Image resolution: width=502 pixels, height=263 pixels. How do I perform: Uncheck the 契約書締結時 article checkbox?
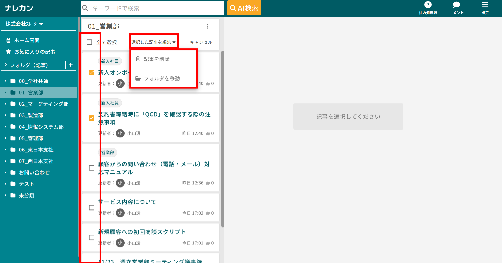(91, 118)
